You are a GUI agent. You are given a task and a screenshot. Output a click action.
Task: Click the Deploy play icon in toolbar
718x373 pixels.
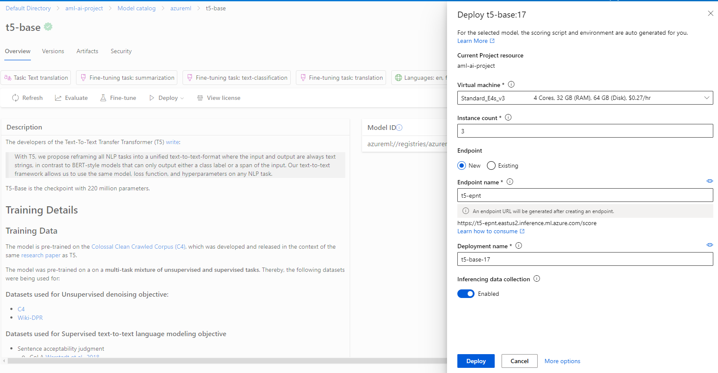click(152, 98)
